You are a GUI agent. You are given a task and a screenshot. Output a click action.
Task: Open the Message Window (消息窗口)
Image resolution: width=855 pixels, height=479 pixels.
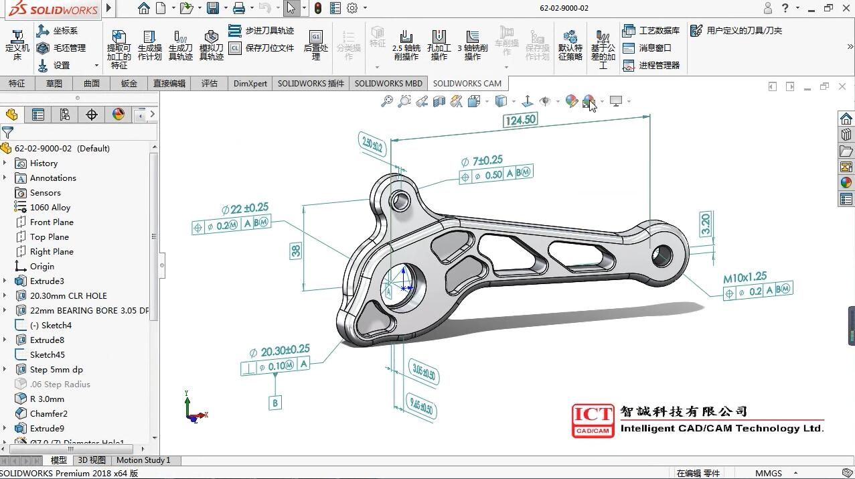pos(646,48)
